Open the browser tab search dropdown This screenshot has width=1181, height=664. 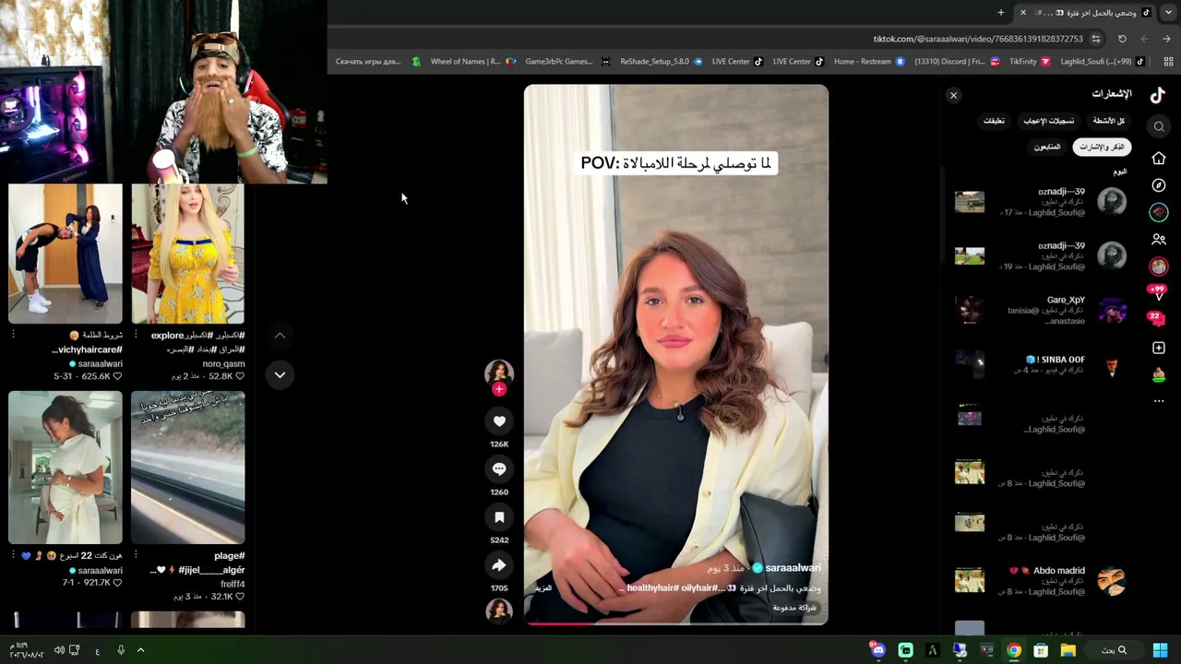coord(1168,12)
